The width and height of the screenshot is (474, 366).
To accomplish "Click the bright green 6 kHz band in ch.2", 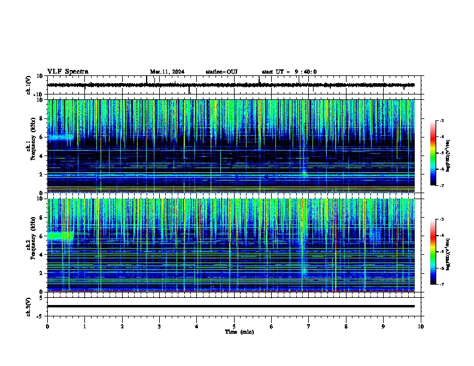I will pos(60,236).
